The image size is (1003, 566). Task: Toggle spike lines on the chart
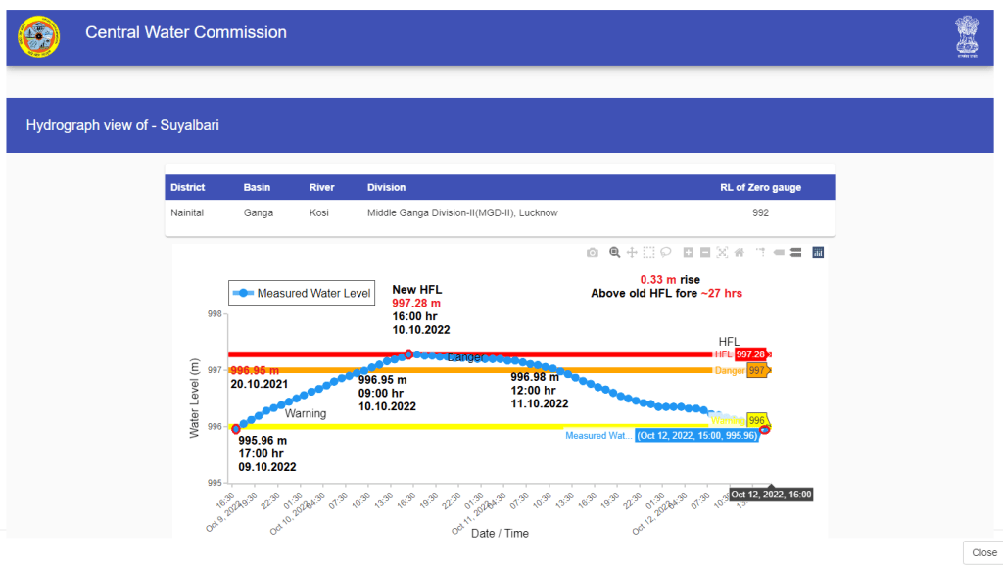click(760, 253)
